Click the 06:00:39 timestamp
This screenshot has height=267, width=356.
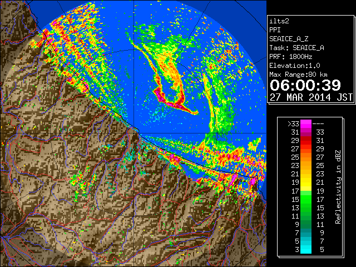point(305,85)
